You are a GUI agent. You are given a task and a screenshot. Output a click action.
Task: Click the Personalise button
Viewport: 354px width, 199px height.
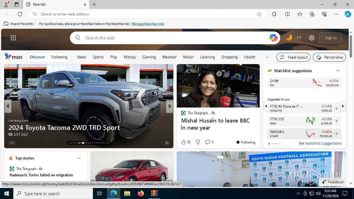(x=329, y=57)
